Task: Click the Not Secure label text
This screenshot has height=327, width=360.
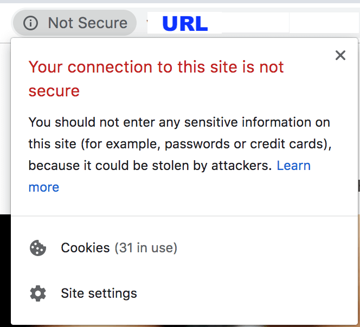Action: pos(87,23)
